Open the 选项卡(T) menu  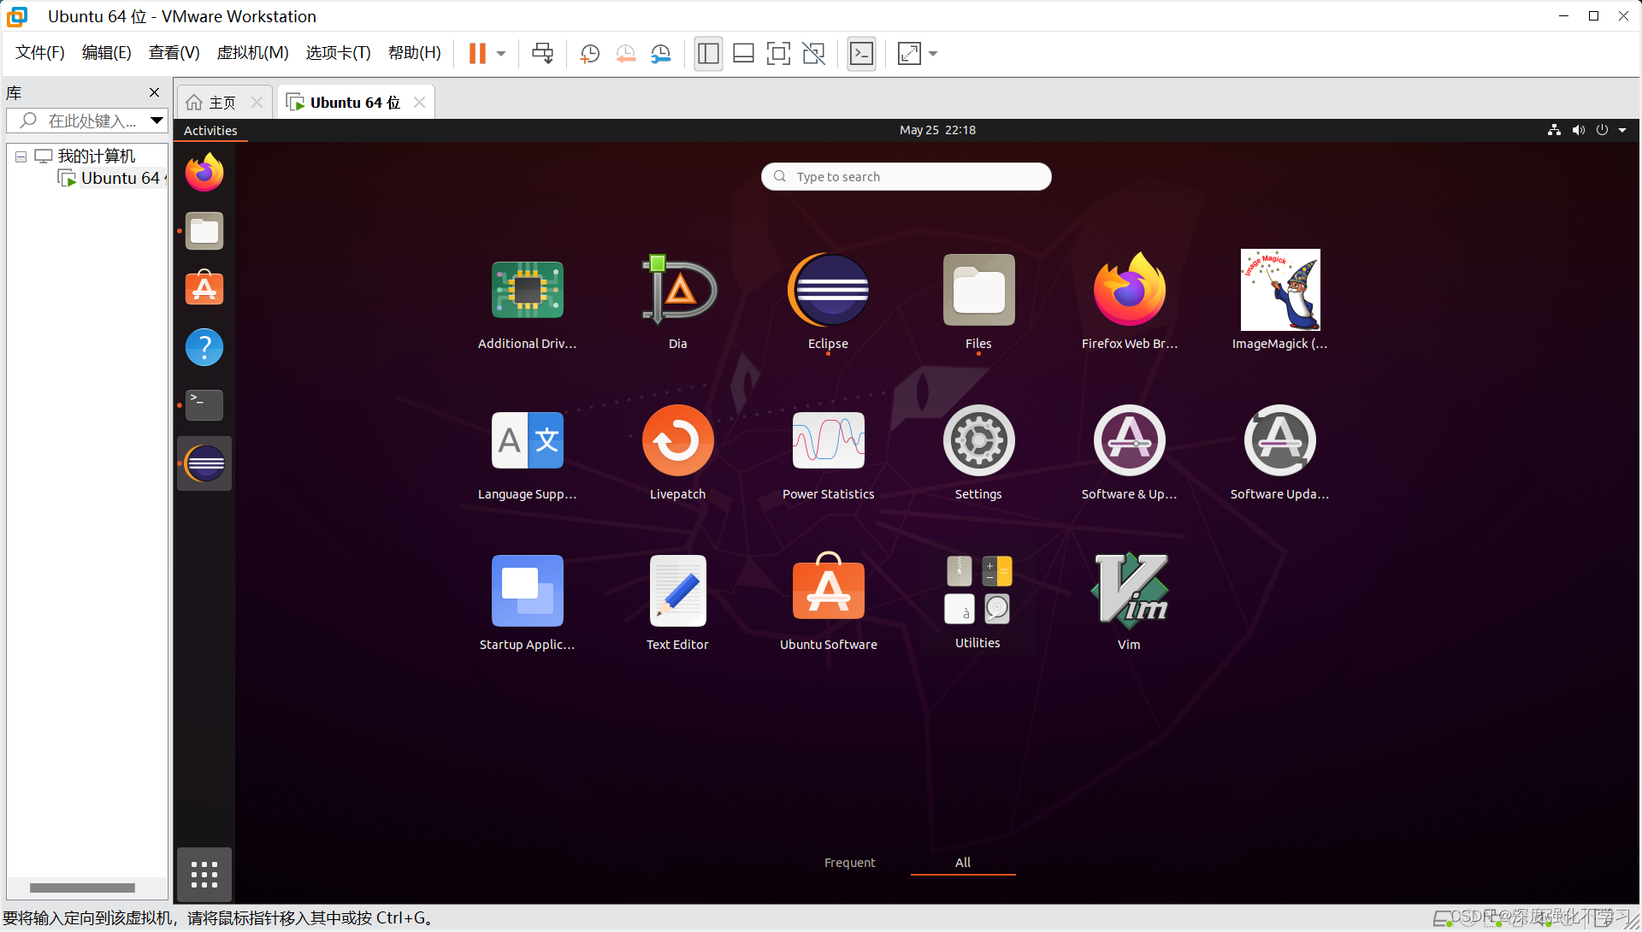(339, 53)
